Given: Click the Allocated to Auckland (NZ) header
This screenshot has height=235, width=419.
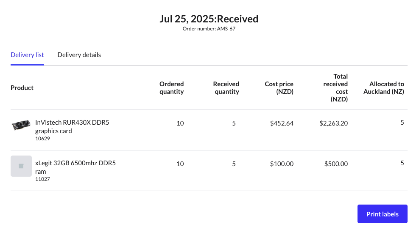Looking at the screenshot, I should [384, 88].
